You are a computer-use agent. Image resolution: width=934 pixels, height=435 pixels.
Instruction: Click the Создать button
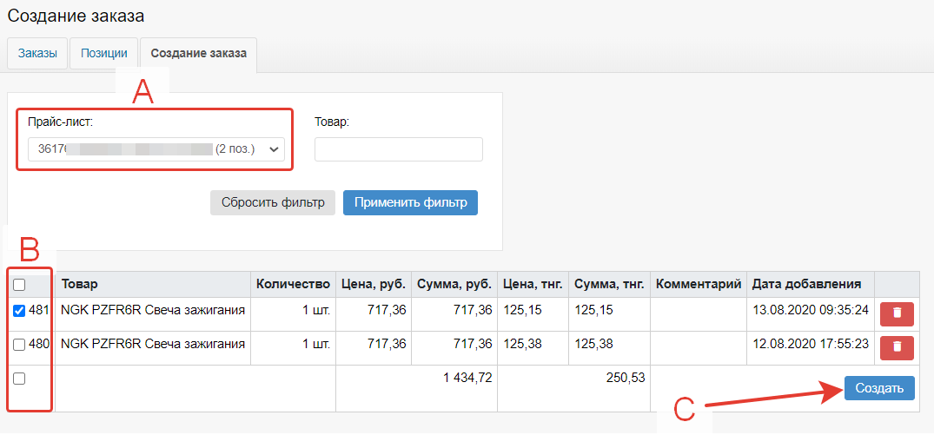tap(878, 388)
